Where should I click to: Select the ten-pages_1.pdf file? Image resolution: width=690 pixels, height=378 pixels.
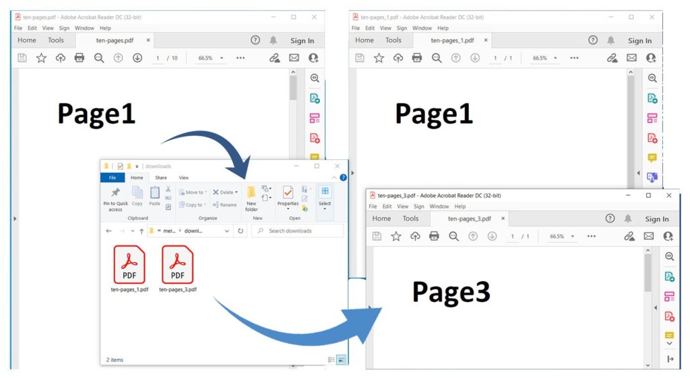[129, 269]
